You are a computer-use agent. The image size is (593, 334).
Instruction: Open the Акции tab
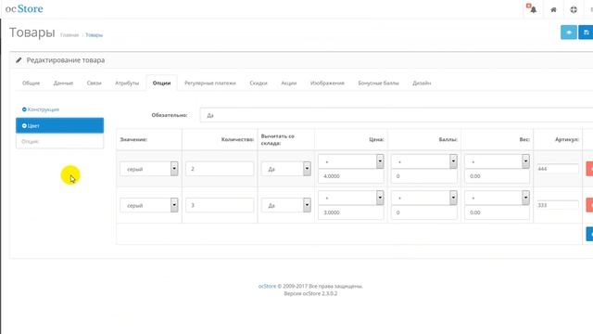coord(288,83)
